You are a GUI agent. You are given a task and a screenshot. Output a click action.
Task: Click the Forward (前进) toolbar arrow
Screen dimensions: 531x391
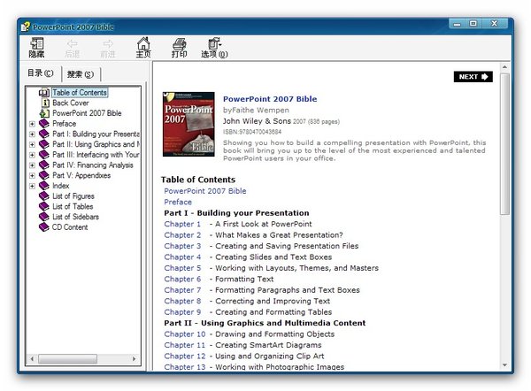tap(108, 48)
